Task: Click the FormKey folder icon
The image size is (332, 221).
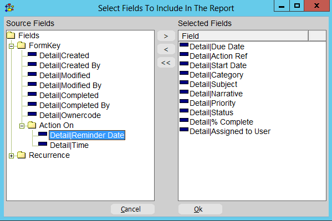Action: point(22,45)
